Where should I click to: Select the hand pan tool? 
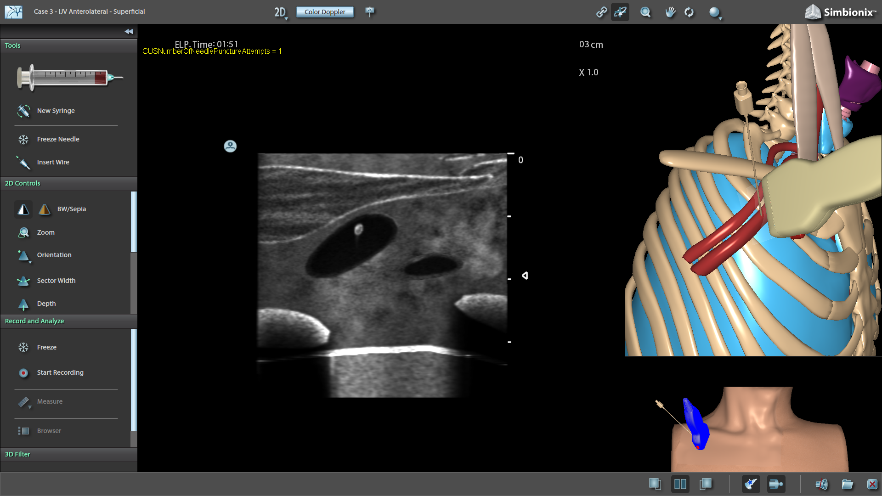(670, 12)
